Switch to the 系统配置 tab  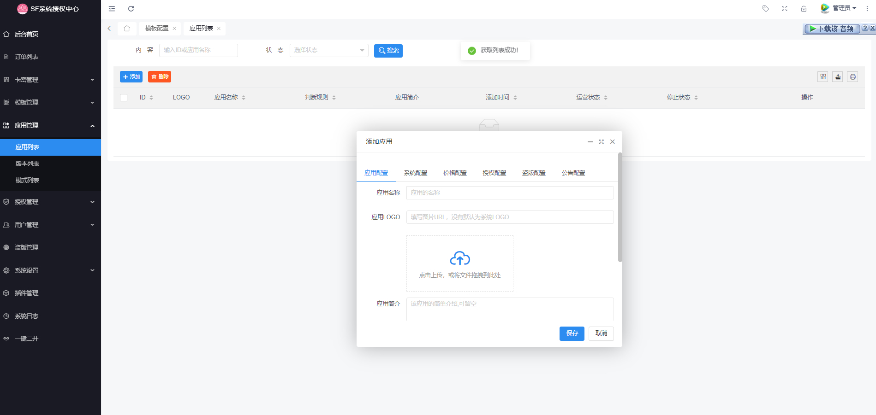[x=415, y=173]
